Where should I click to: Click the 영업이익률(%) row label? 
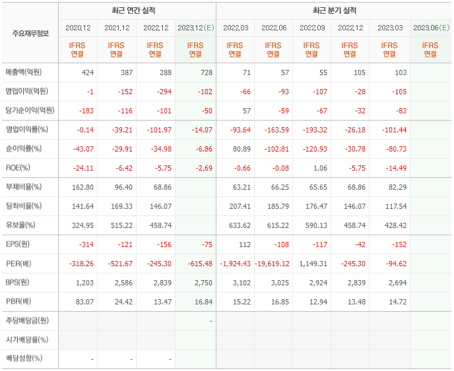point(27,130)
